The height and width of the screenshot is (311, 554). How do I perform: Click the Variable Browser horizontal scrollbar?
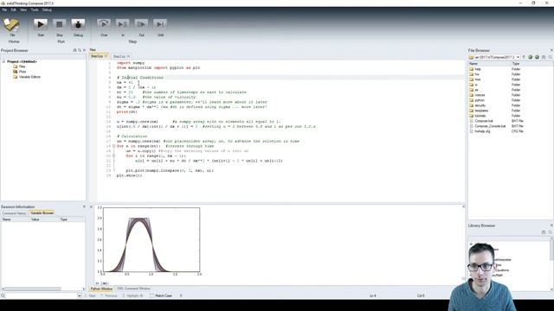(32, 289)
